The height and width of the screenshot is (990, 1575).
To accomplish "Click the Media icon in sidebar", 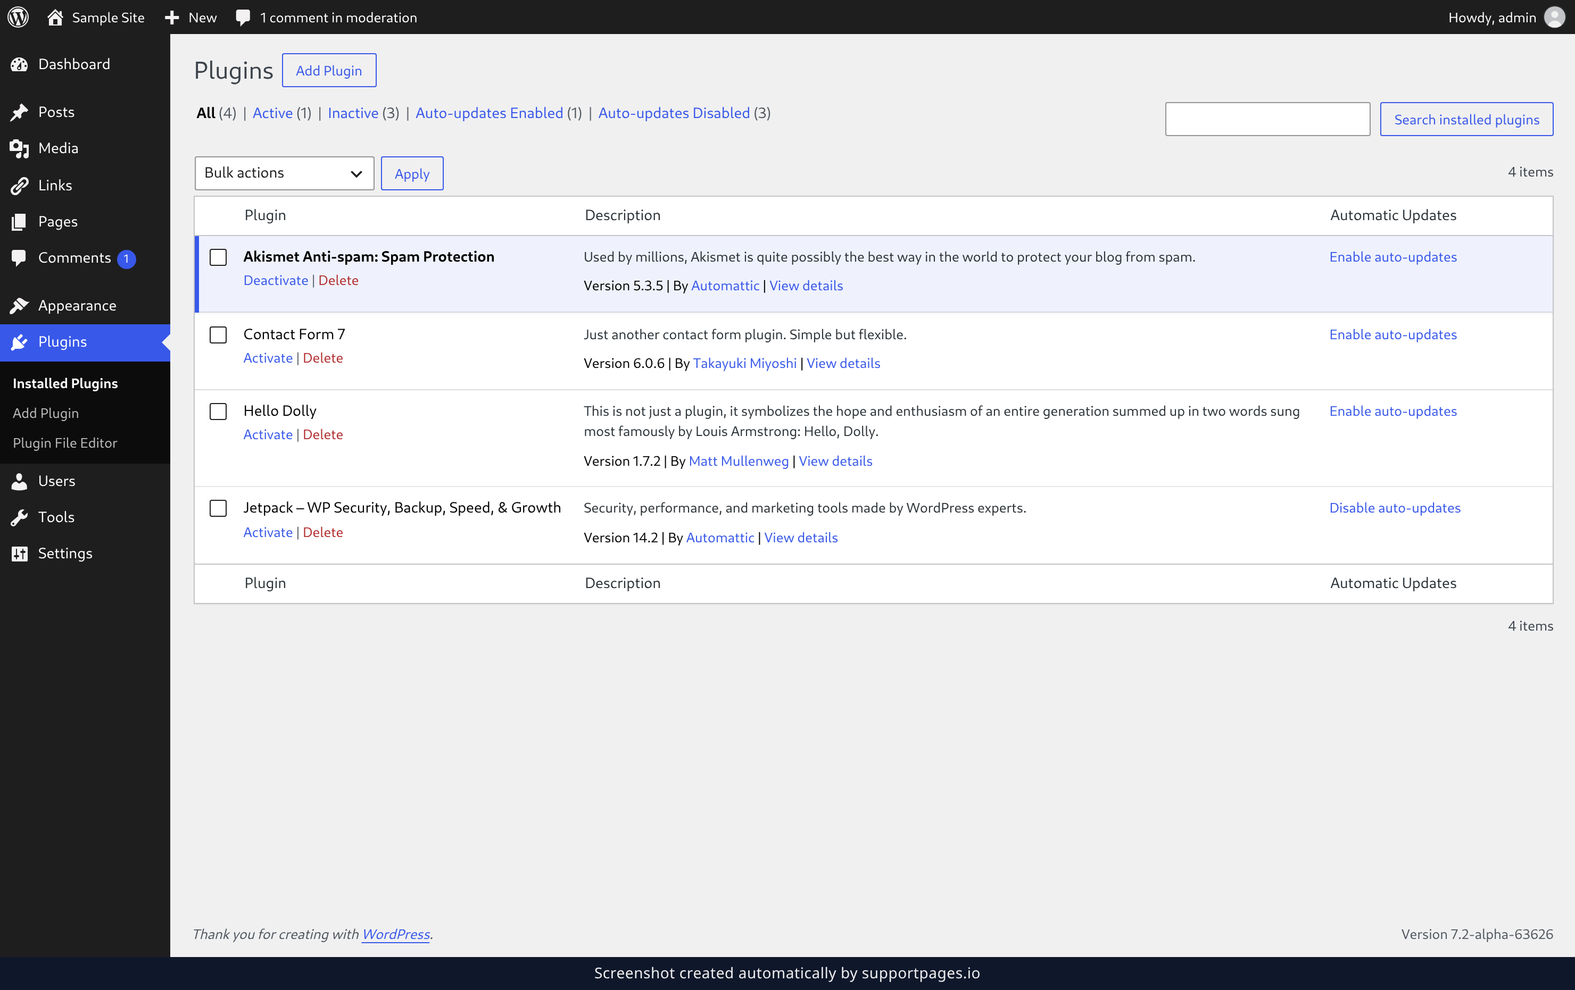I will [20, 148].
